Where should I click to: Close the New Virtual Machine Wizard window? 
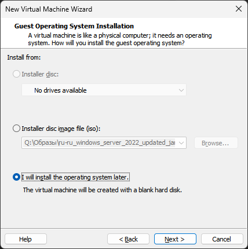point(239,9)
